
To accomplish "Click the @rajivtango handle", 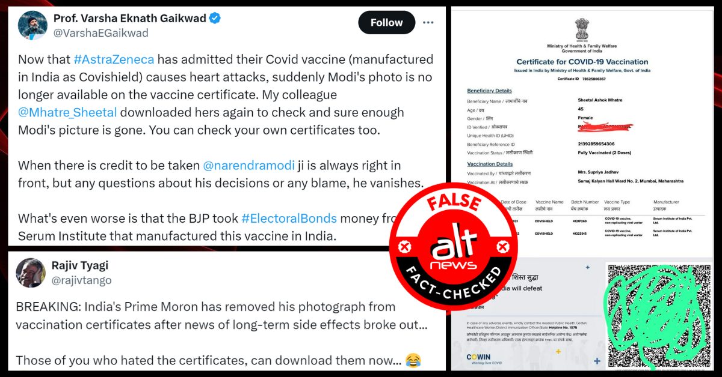I will 82,280.
